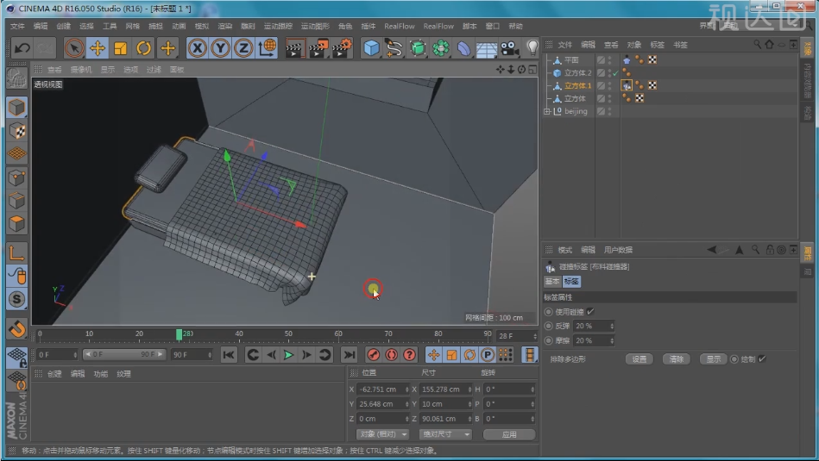This screenshot has width=819, height=461.
Task: Select the 摩擦 radio circle
Action: tap(548, 340)
